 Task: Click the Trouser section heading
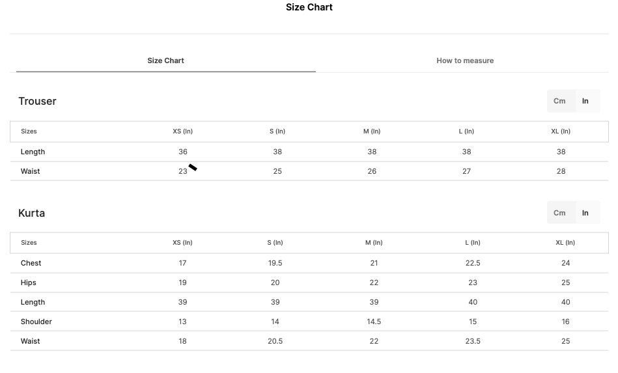(37, 102)
